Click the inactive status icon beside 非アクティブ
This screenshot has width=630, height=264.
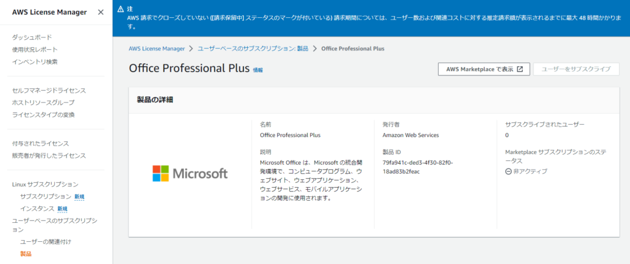pyautogui.click(x=509, y=171)
